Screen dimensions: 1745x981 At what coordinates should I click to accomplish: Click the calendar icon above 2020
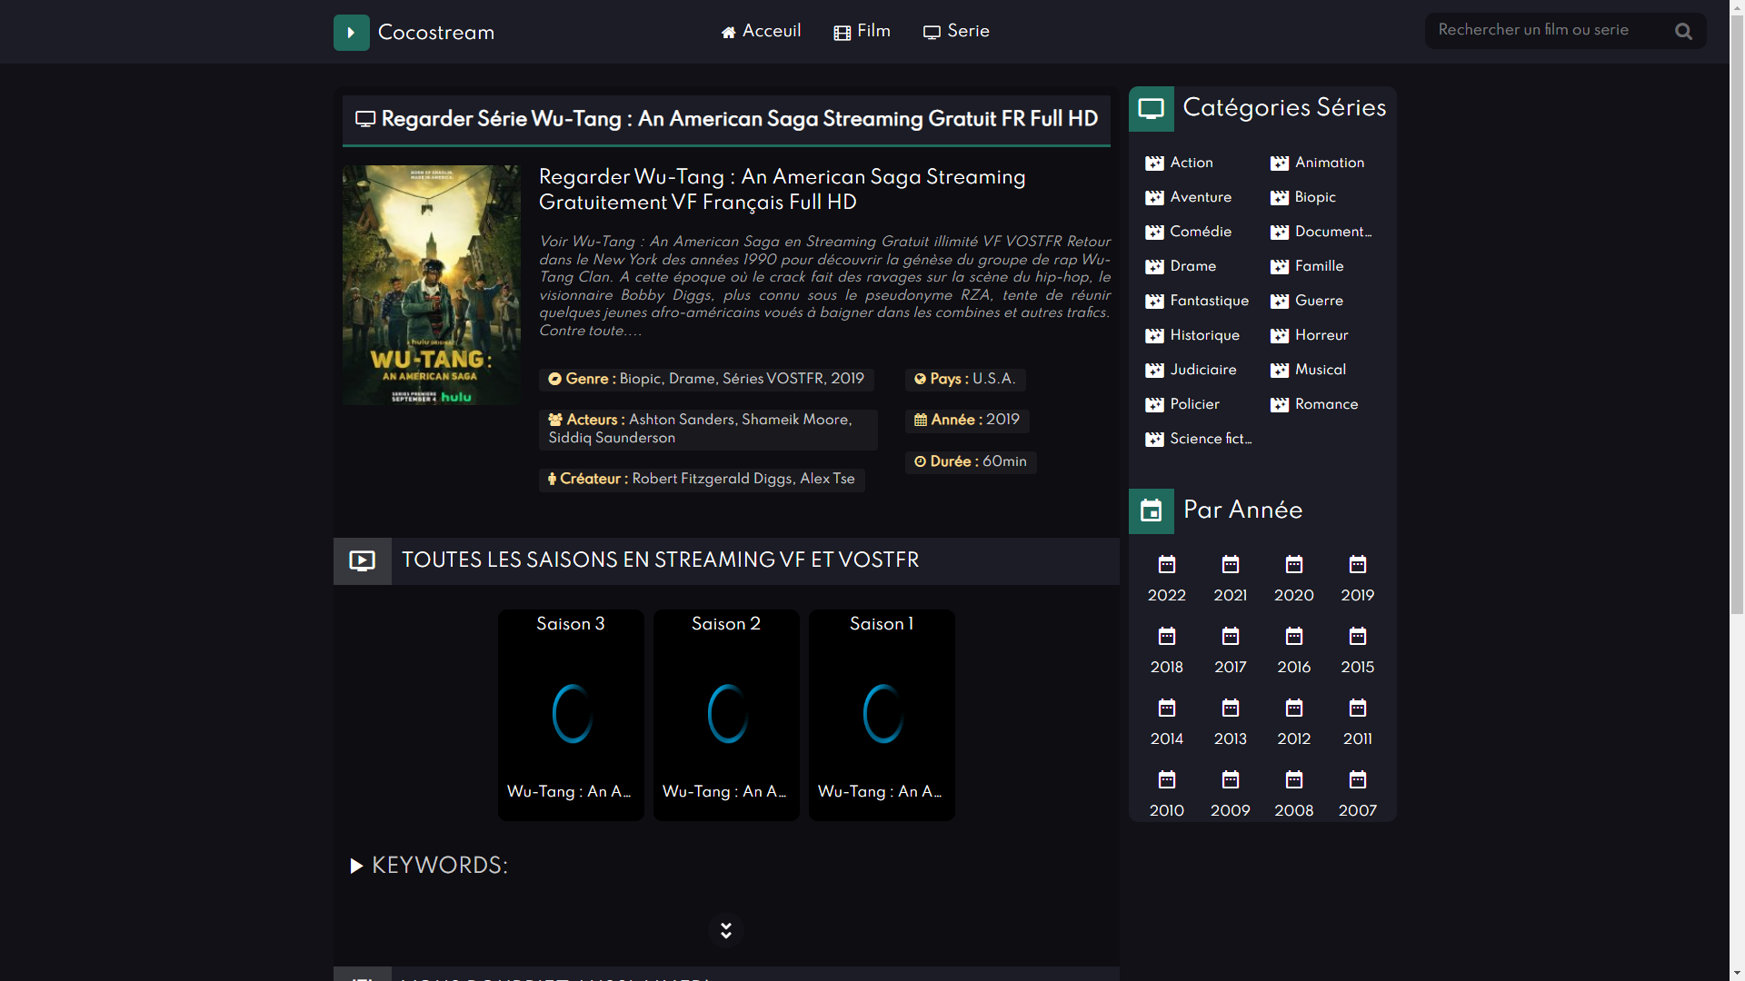coord(1294,565)
